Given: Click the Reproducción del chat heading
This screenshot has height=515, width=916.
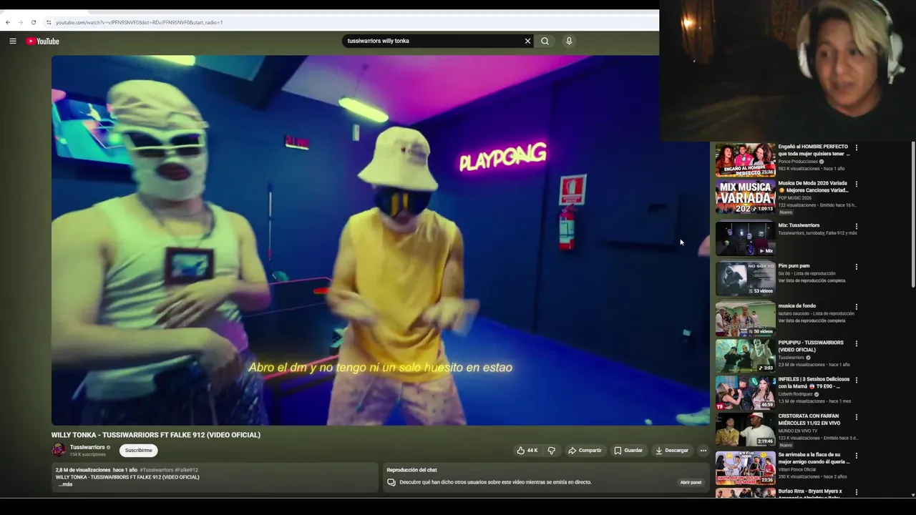Looking at the screenshot, I should (x=411, y=470).
